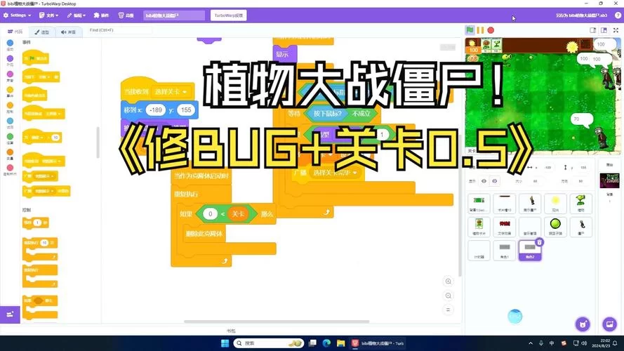Switch to the large stage layout
Viewport: 624px width, 351px height.
click(604, 30)
